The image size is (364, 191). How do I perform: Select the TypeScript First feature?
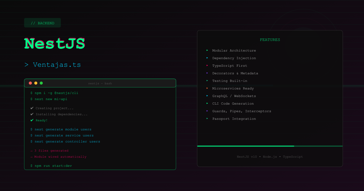[230, 66]
